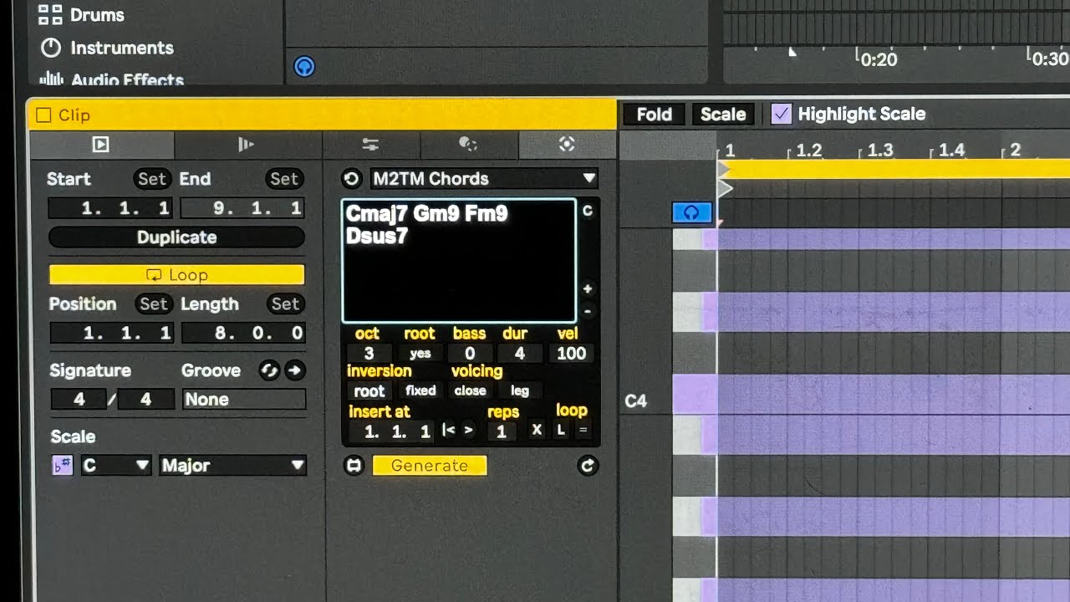Click the Groove hot-swap icon
1070x602 pixels.
[x=269, y=370]
